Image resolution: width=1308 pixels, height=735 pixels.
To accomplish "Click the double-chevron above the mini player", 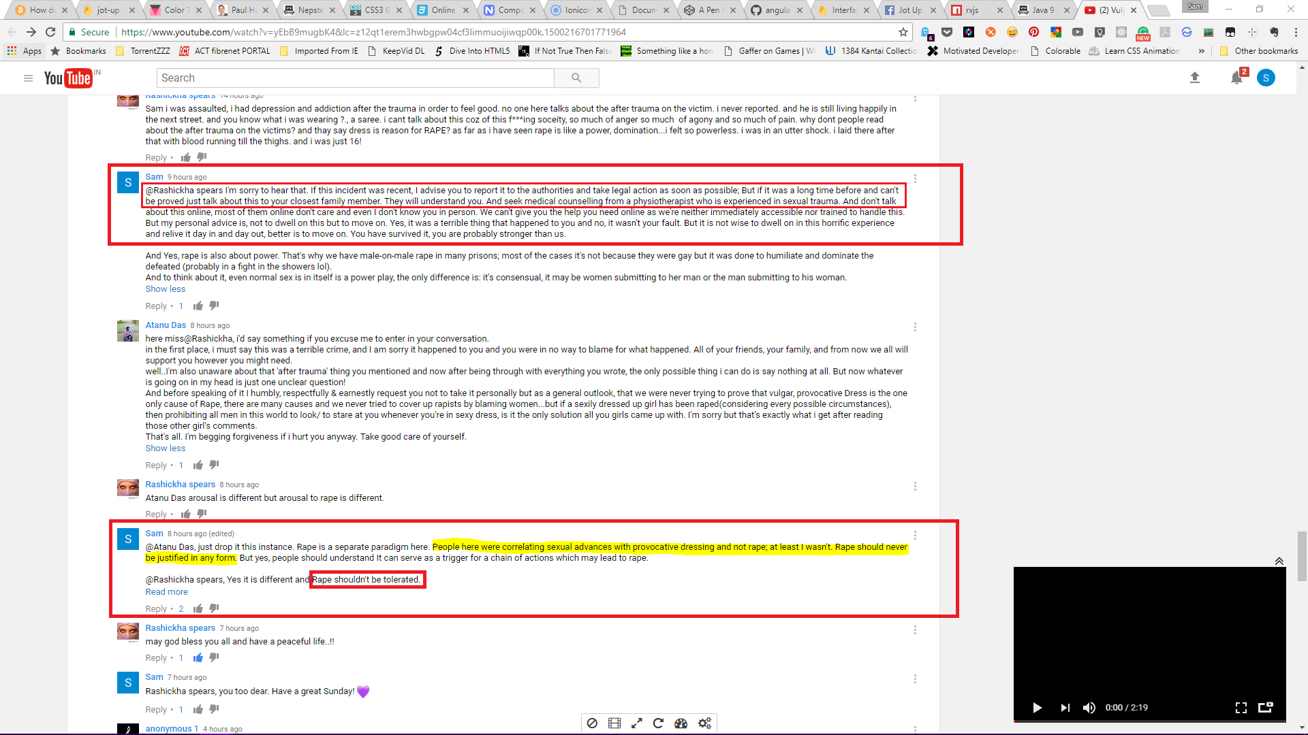I will pyautogui.click(x=1279, y=561).
